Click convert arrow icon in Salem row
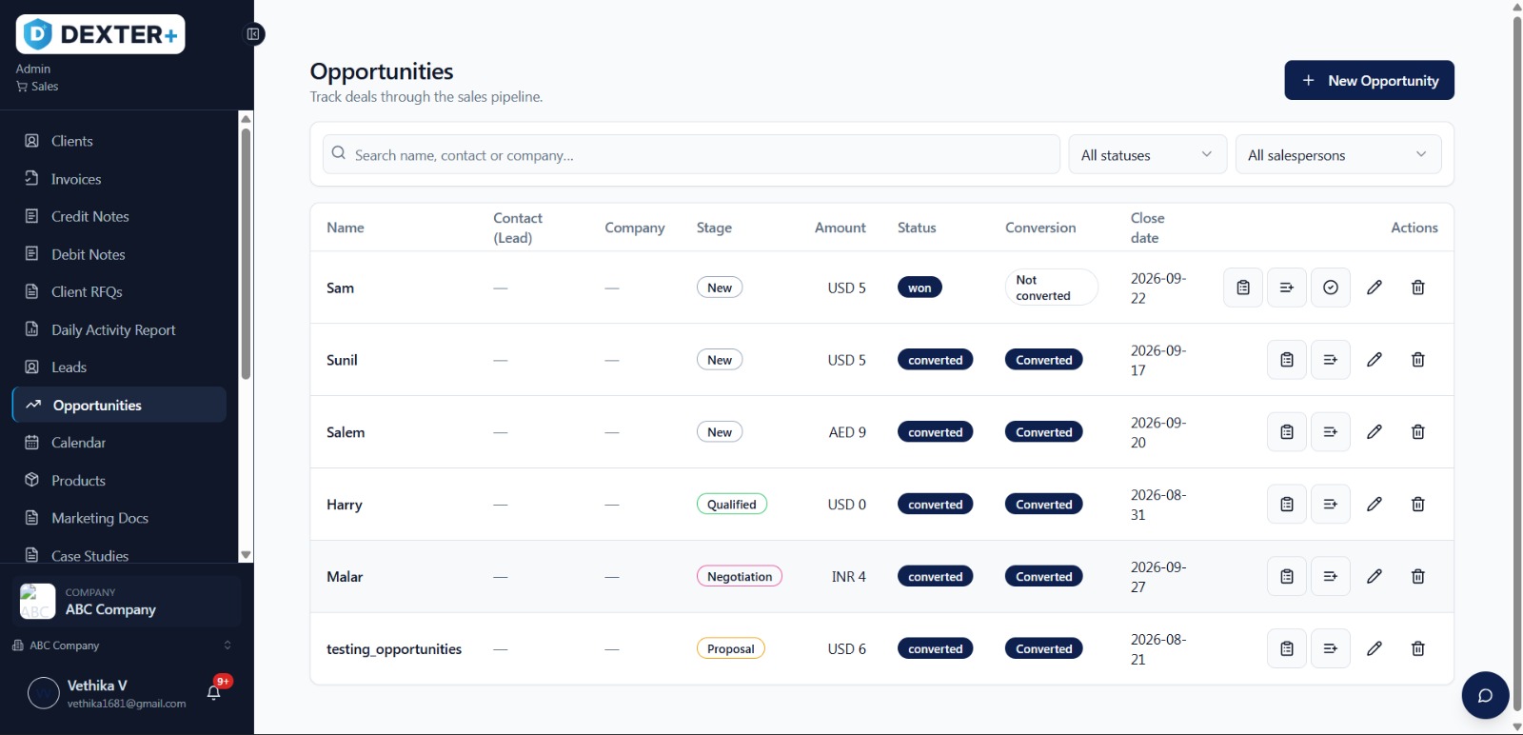Screen dimensions: 1523x735 tap(1331, 432)
